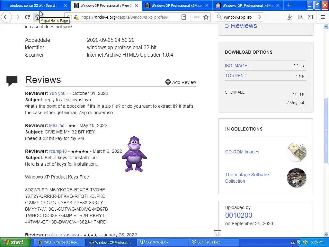The image size is (329, 247).
Task: Open reviewer MeJ Inc's profile
Action: point(57,125)
